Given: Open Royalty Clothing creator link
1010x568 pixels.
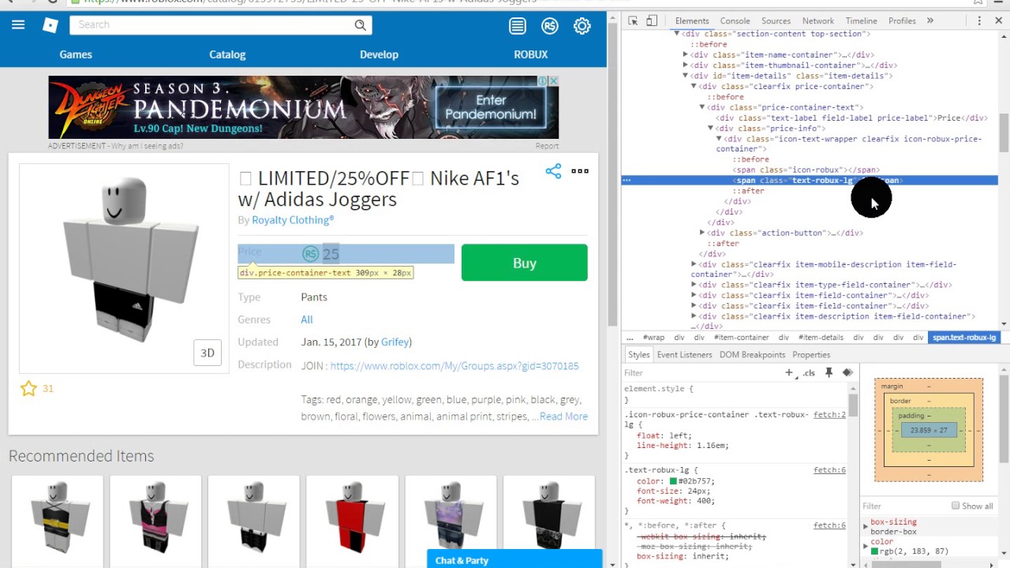Looking at the screenshot, I should [x=293, y=220].
